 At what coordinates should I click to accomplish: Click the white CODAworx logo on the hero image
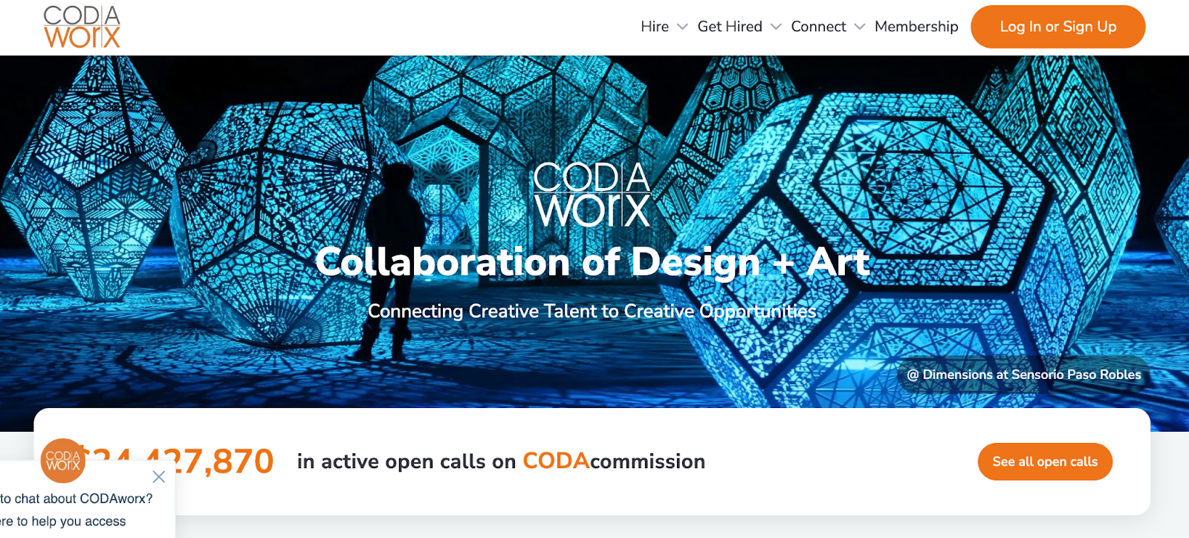(592, 195)
